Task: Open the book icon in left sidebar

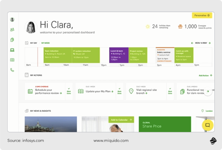Action: [x=12, y=60]
